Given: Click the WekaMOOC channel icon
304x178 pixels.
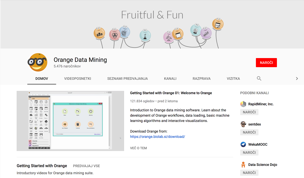Looking at the screenshot, I should pyautogui.click(x=243, y=144).
